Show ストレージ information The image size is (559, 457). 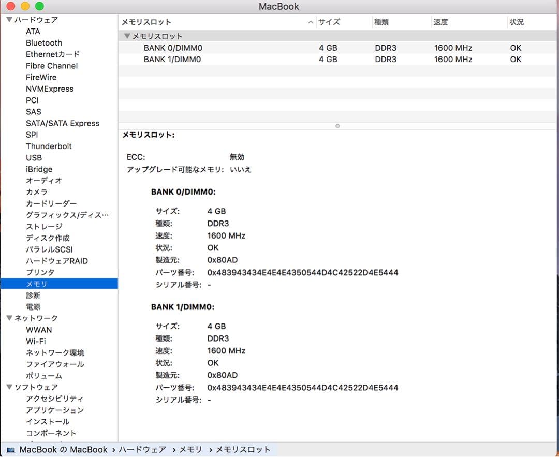[x=44, y=226]
